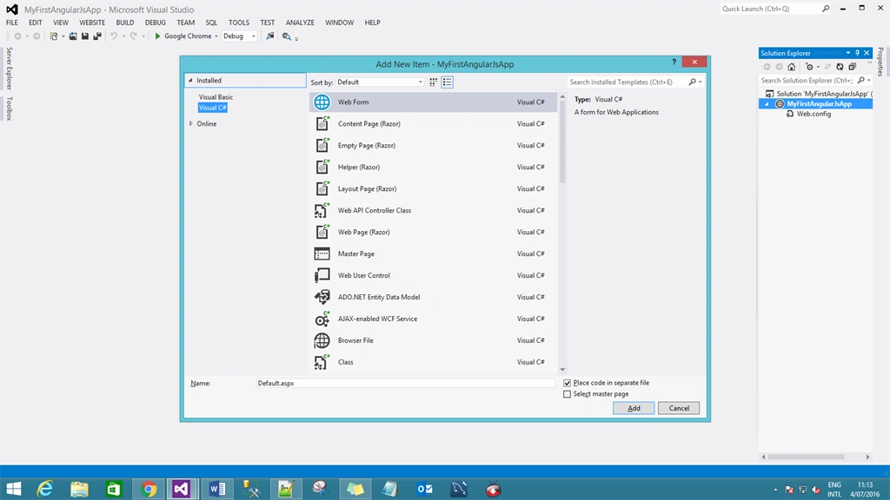Image resolution: width=890 pixels, height=500 pixels.
Task: Click the Add button
Action: click(634, 408)
